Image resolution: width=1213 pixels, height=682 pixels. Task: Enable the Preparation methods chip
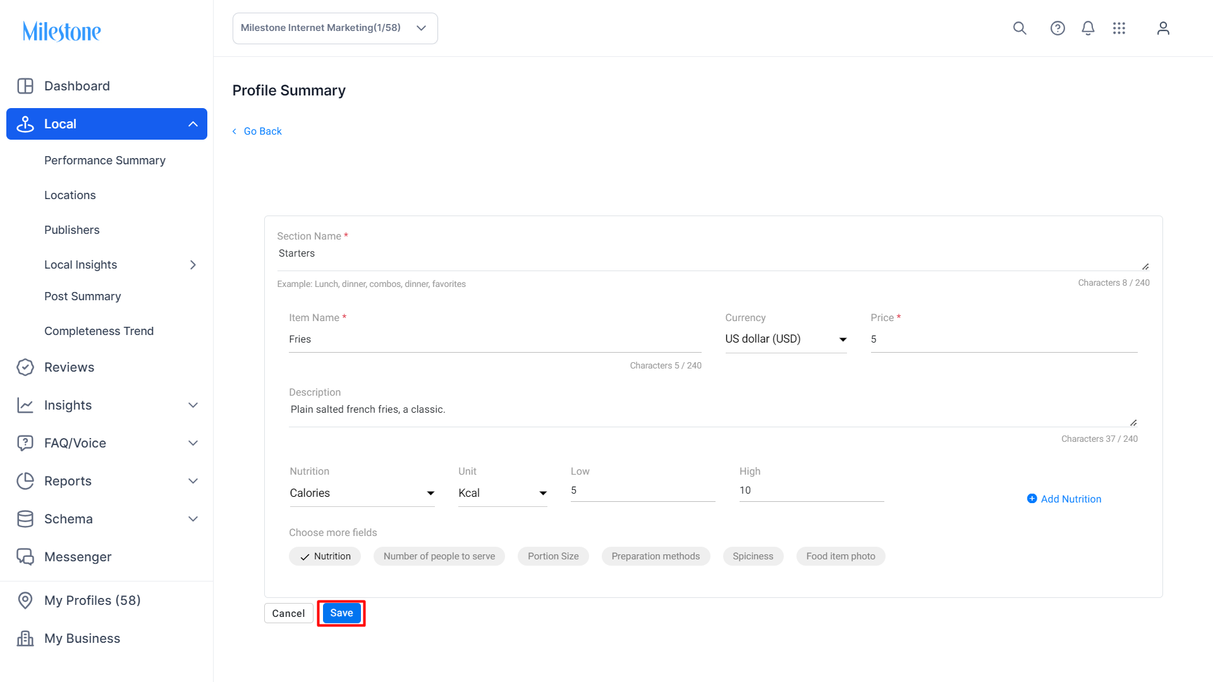655,556
